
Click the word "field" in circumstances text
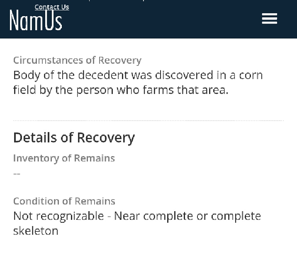24,90
